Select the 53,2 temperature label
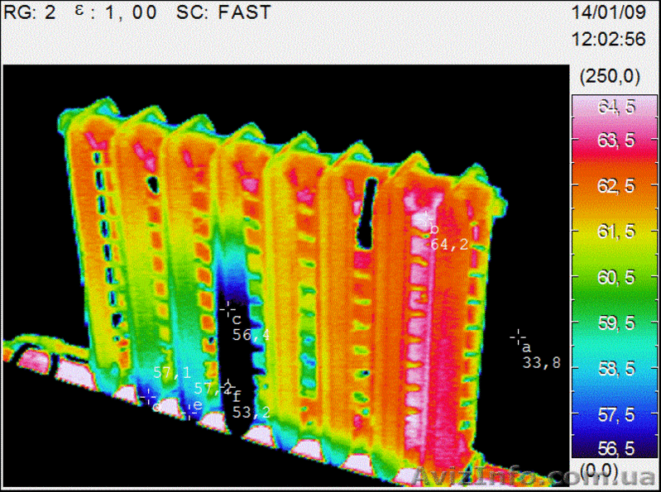The height and width of the screenshot is (492, 661). 251,411
